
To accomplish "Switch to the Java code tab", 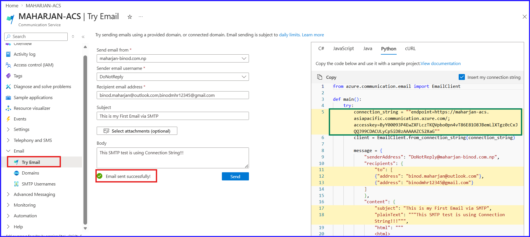I will click(x=368, y=48).
